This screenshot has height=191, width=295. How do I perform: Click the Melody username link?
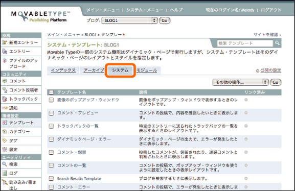tap(248, 10)
